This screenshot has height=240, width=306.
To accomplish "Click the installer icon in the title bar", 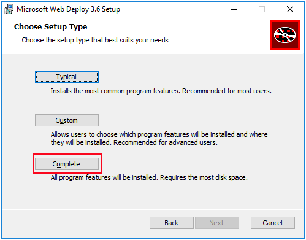I will coord(9,9).
